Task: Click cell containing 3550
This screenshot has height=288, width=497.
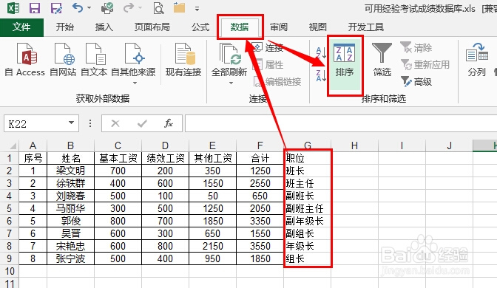Action: pos(260,246)
